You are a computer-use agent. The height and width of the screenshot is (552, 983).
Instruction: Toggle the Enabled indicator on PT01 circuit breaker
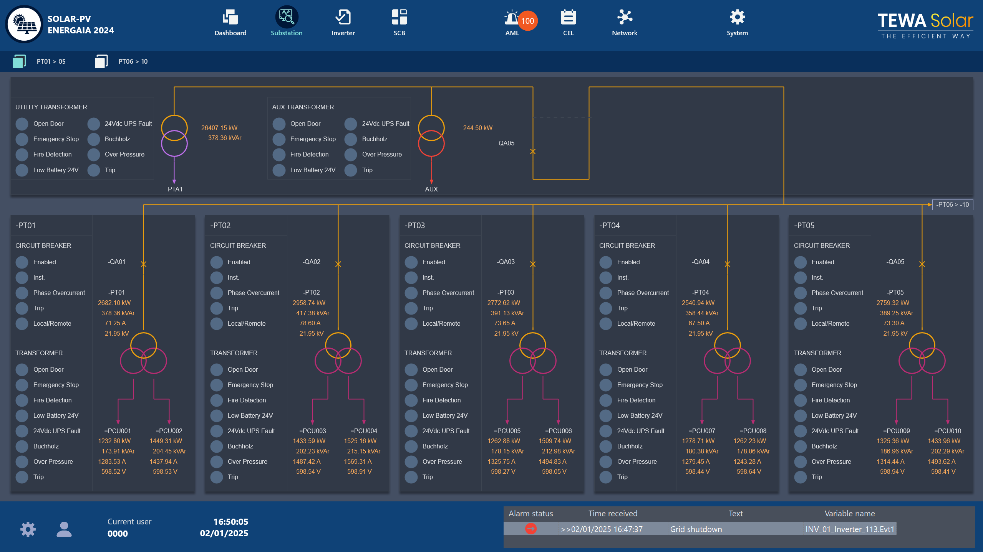click(x=22, y=262)
